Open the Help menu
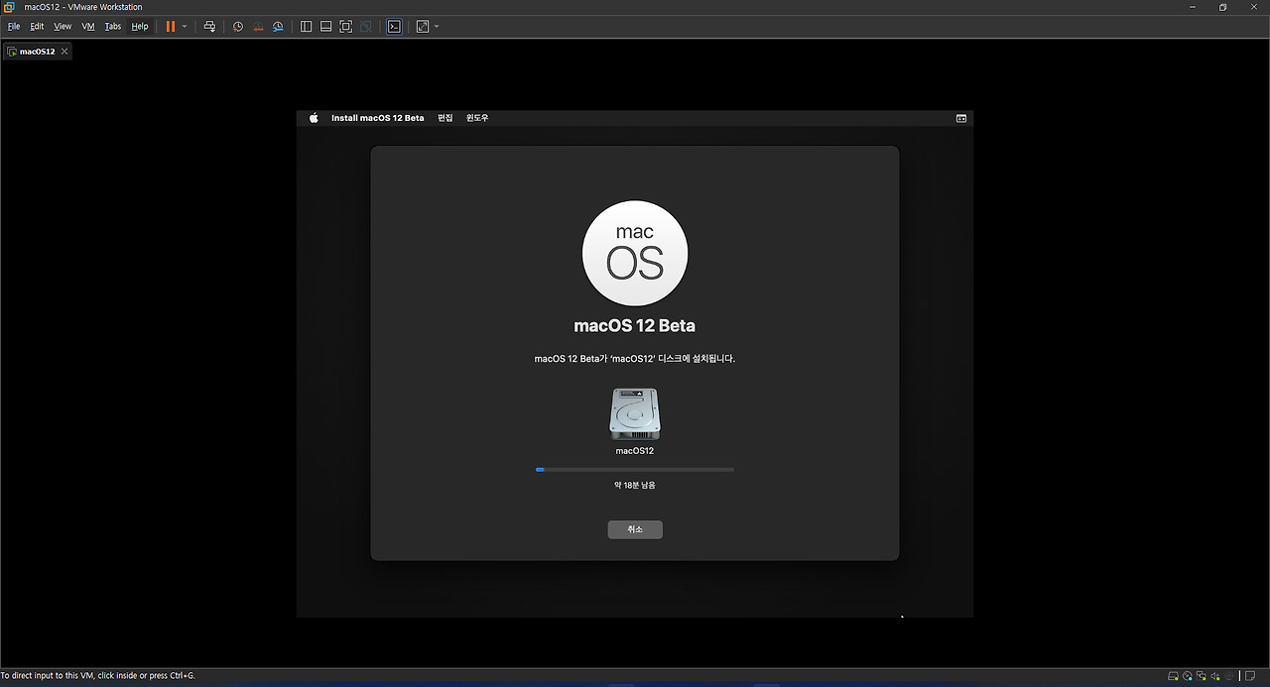 coord(140,27)
